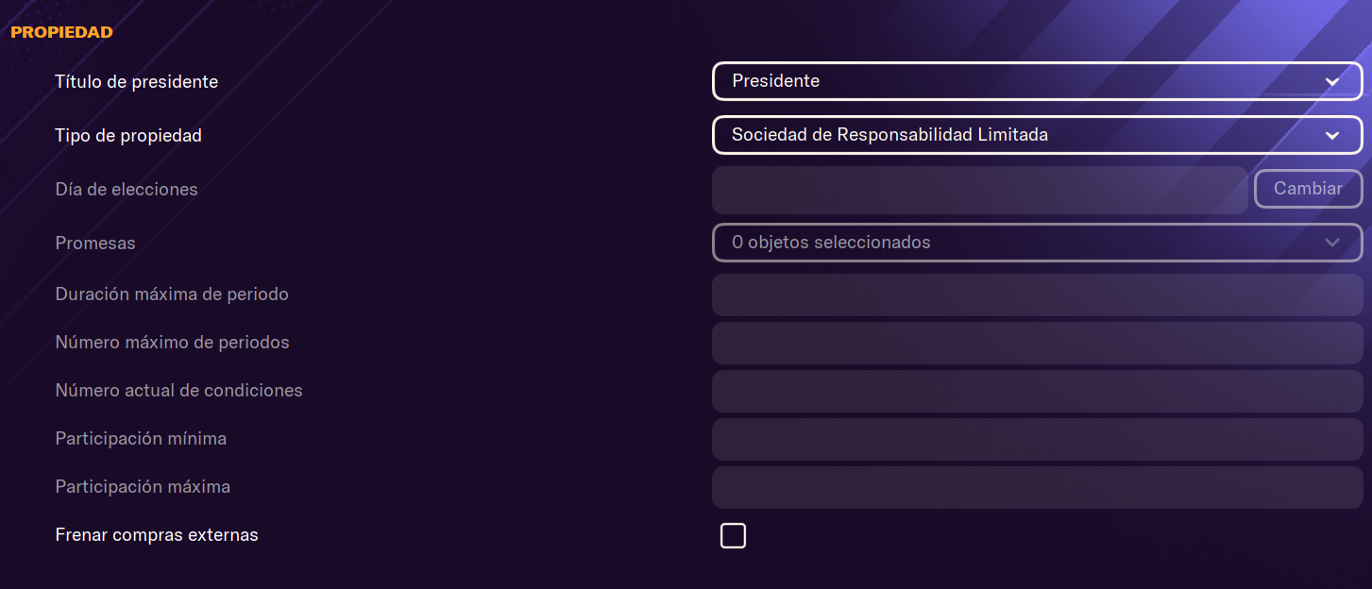
Task: Select the Número máximo de periodos field
Action: (1037, 343)
